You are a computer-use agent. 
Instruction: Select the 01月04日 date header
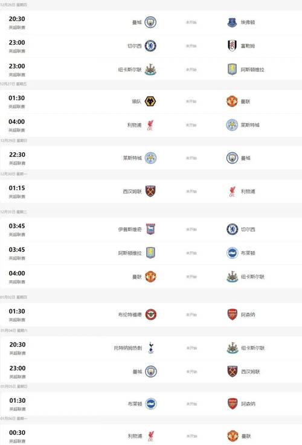(14, 331)
